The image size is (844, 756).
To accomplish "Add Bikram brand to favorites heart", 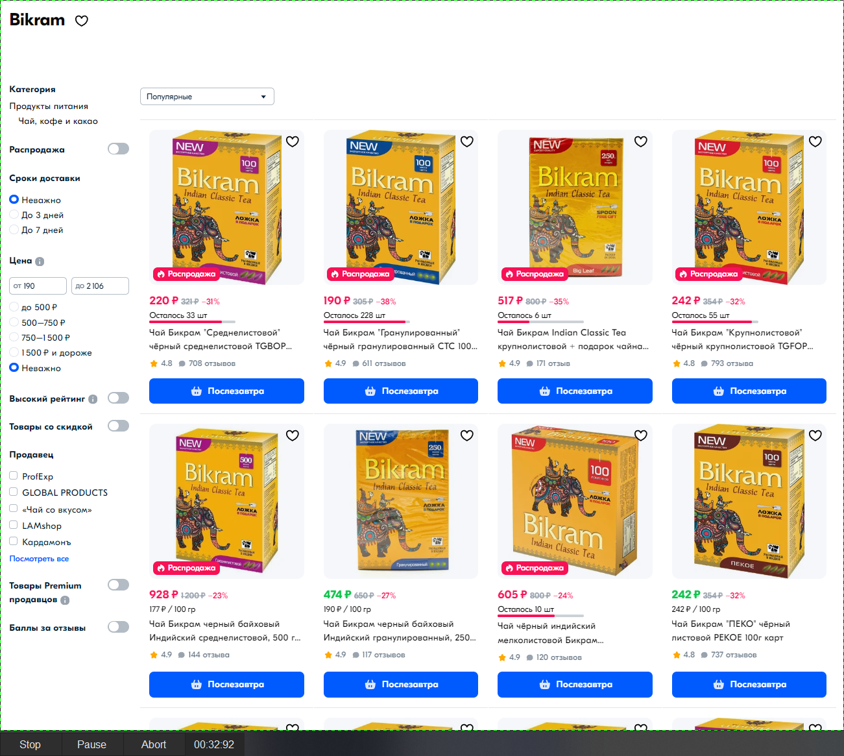I will (82, 21).
